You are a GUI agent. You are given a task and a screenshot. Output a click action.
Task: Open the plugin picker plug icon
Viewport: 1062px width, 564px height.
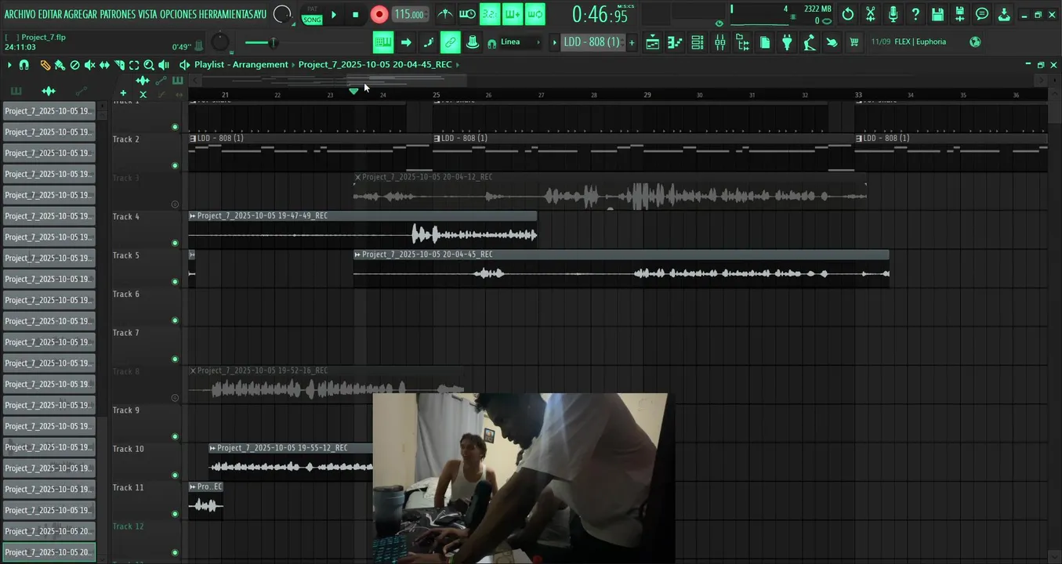coord(787,42)
